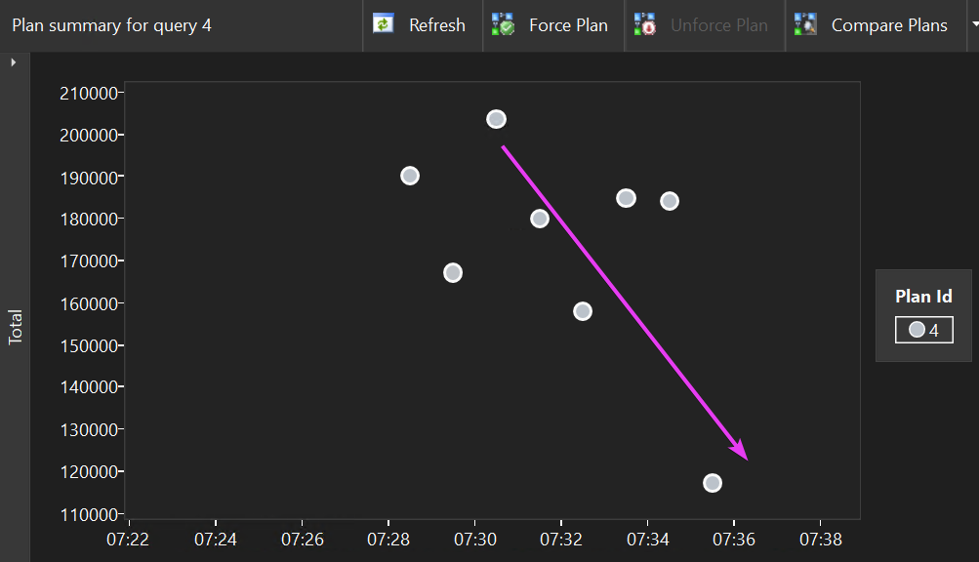The width and height of the screenshot is (979, 562).
Task: Click the lowest plan point near 07:36
Action: coord(712,482)
